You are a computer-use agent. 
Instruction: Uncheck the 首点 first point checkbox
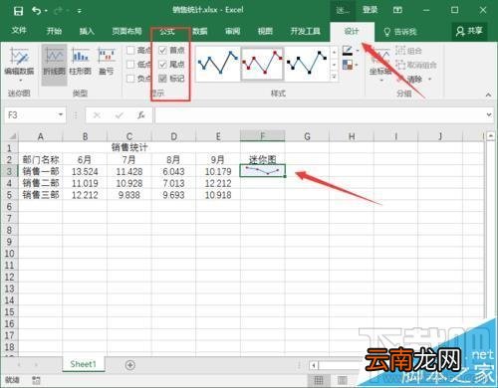pyautogui.click(x=162, y=51)
